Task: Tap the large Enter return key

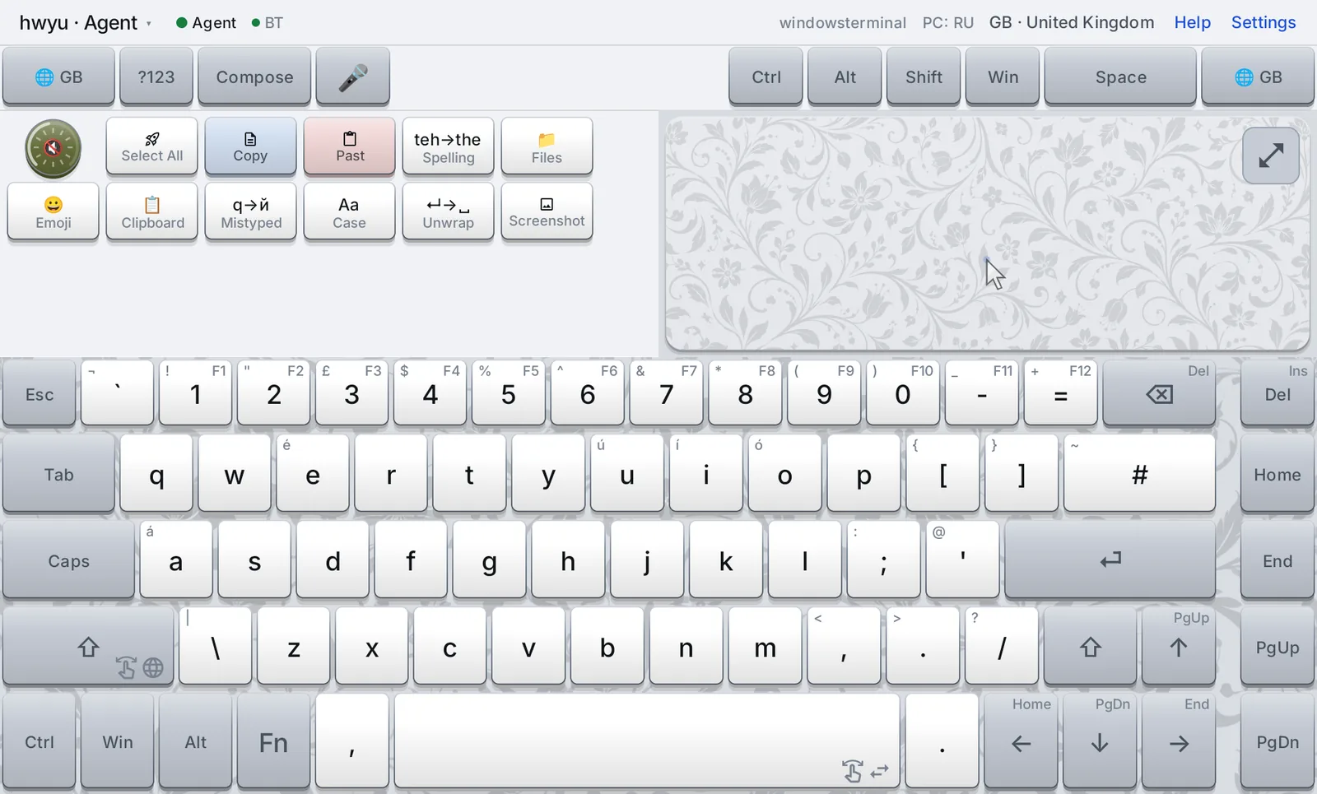Action: point(1110,560)
